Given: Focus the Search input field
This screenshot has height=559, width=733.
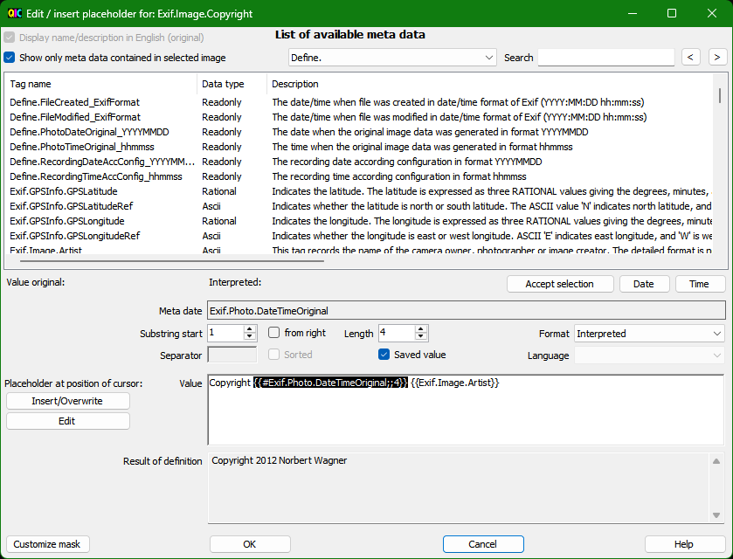Looking at the screenshot, I should click(605, 58).
